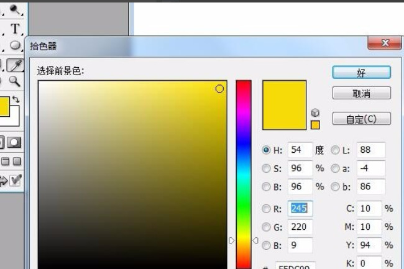Screen dimensions: 404x269
Task: Select the H hue radio button
Action: point(267,150)
